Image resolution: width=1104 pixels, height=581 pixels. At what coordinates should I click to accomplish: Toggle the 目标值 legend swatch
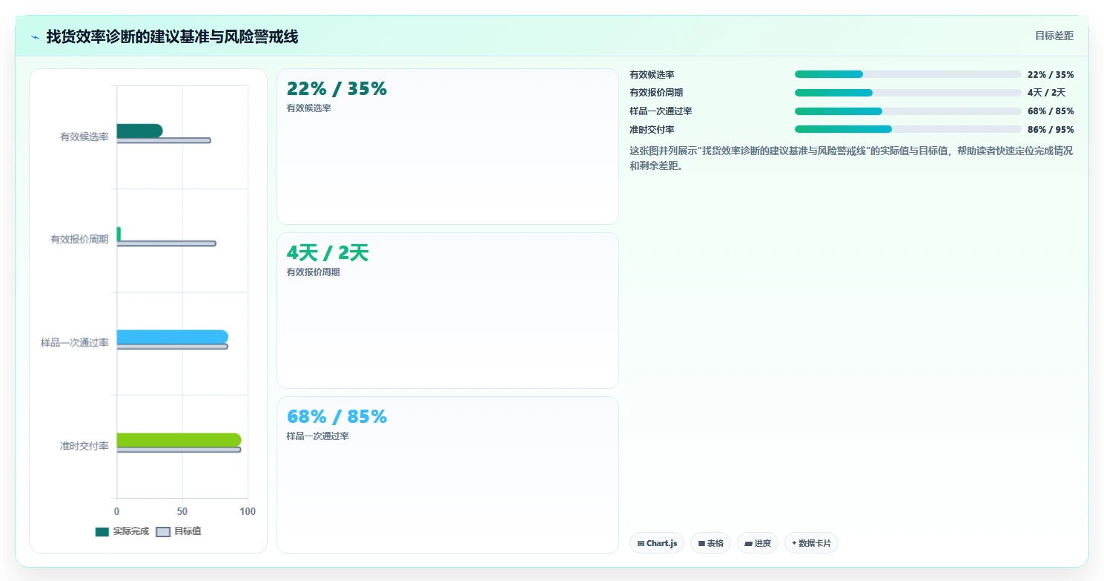[x=163, y=531]
